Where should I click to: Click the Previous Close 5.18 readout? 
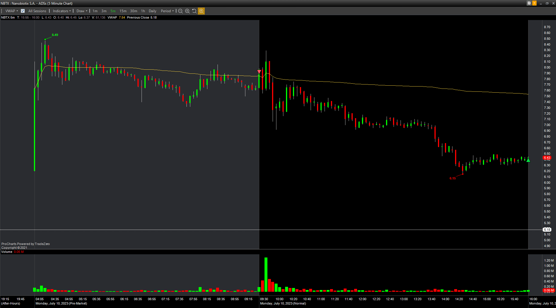(142, 17)
